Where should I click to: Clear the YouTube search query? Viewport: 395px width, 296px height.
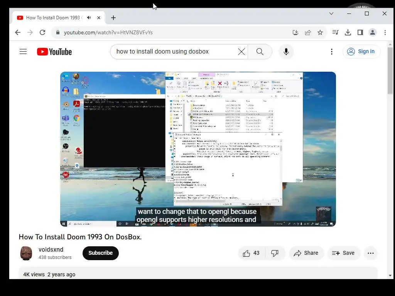click(241, 52)
